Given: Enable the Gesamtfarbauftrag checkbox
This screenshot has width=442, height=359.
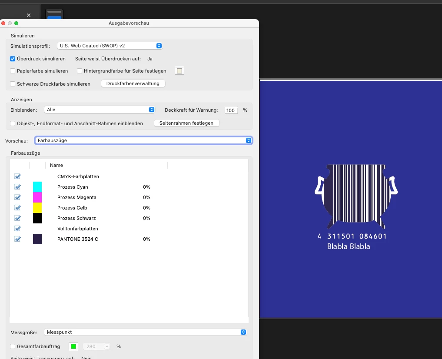Looking at the screenshot, I should point(13,346).
